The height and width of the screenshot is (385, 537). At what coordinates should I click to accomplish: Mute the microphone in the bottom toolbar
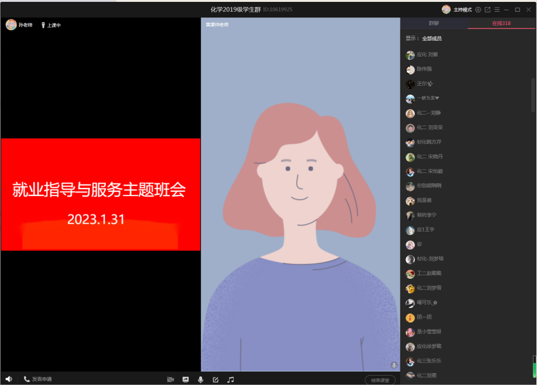pyautogui.click(x=200, y=380)
